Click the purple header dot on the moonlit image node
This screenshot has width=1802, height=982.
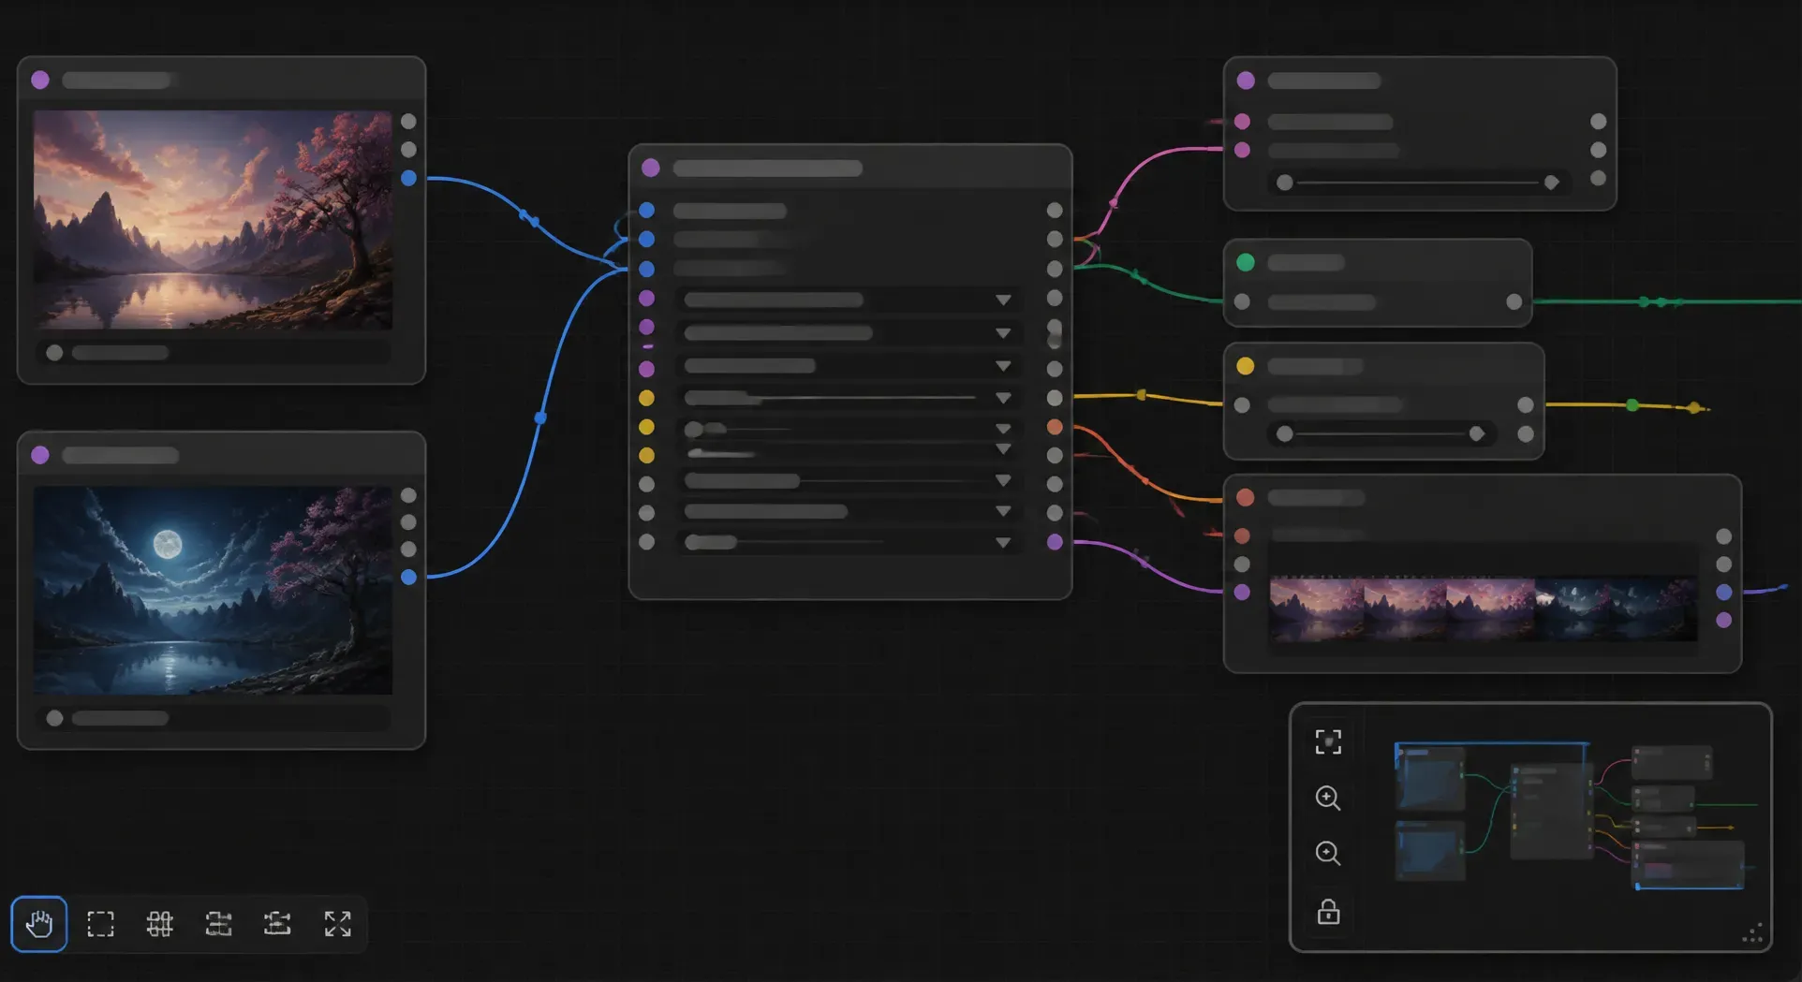[40, 455]
